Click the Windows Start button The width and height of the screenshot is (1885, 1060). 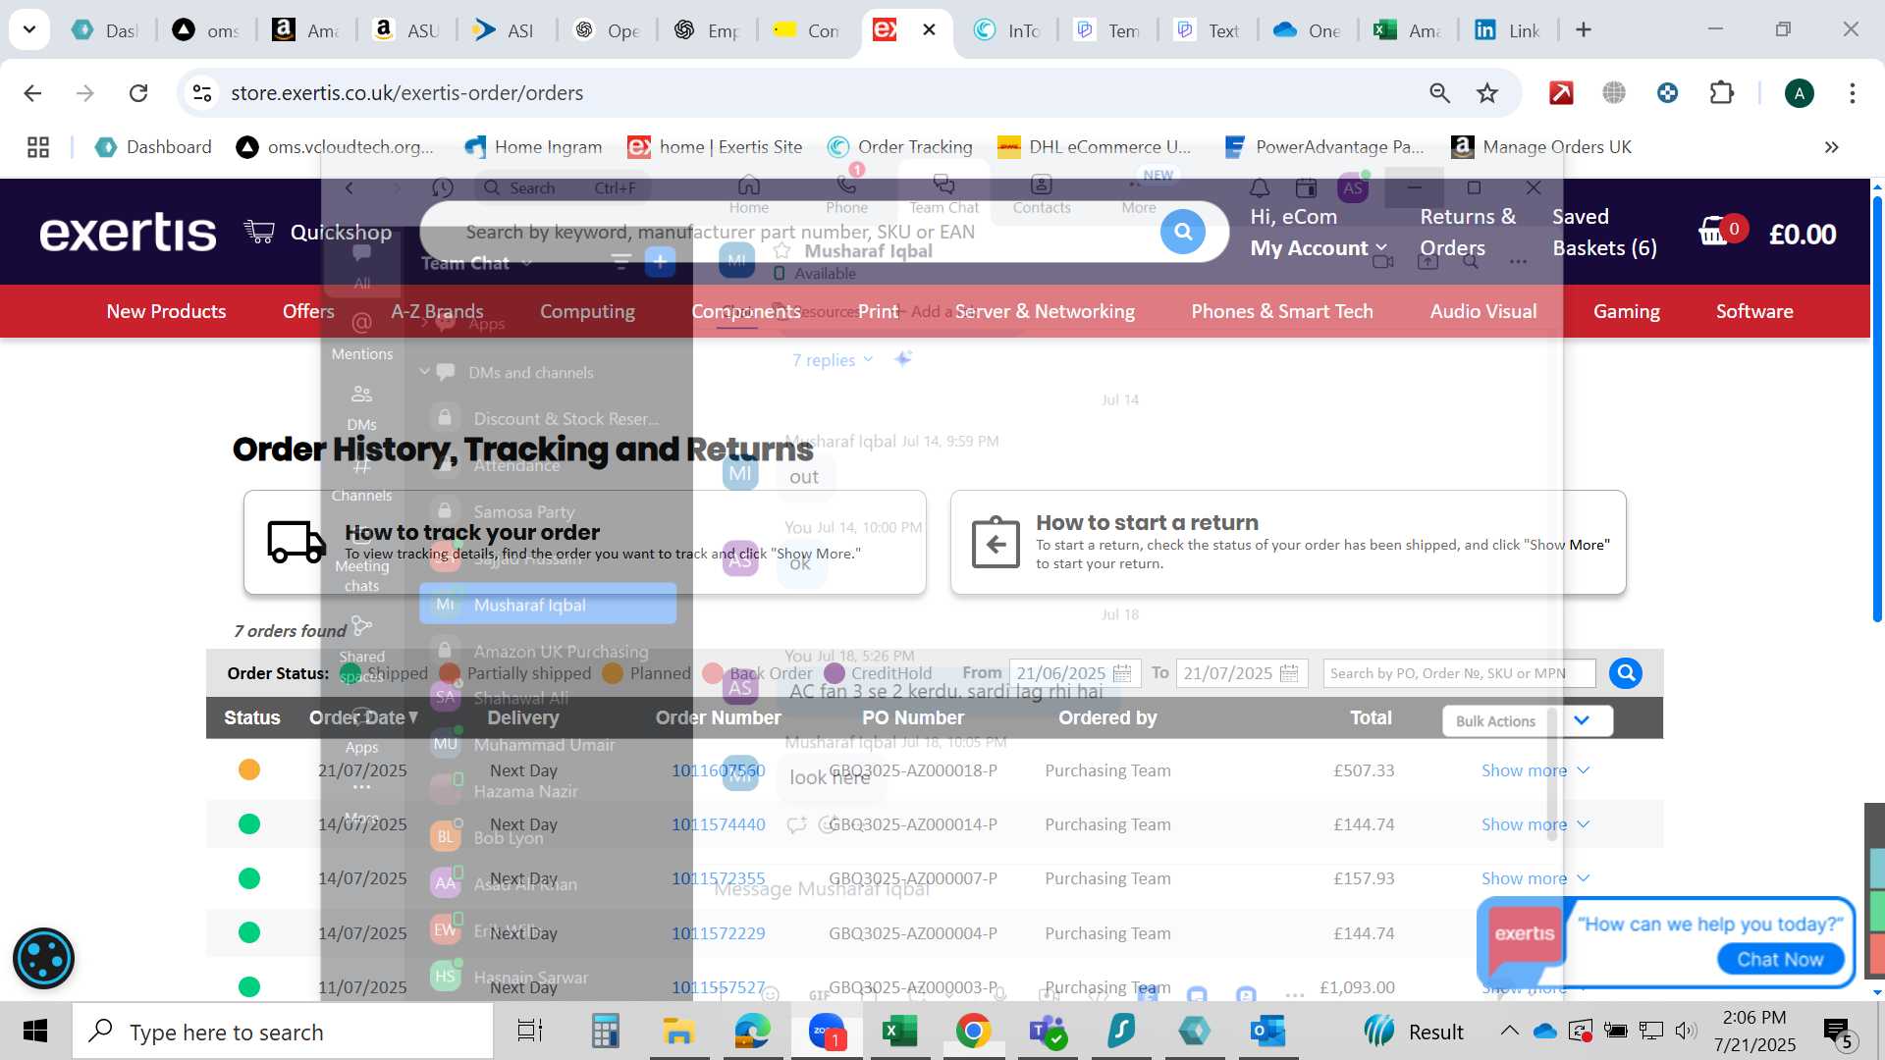(35, 1032)
